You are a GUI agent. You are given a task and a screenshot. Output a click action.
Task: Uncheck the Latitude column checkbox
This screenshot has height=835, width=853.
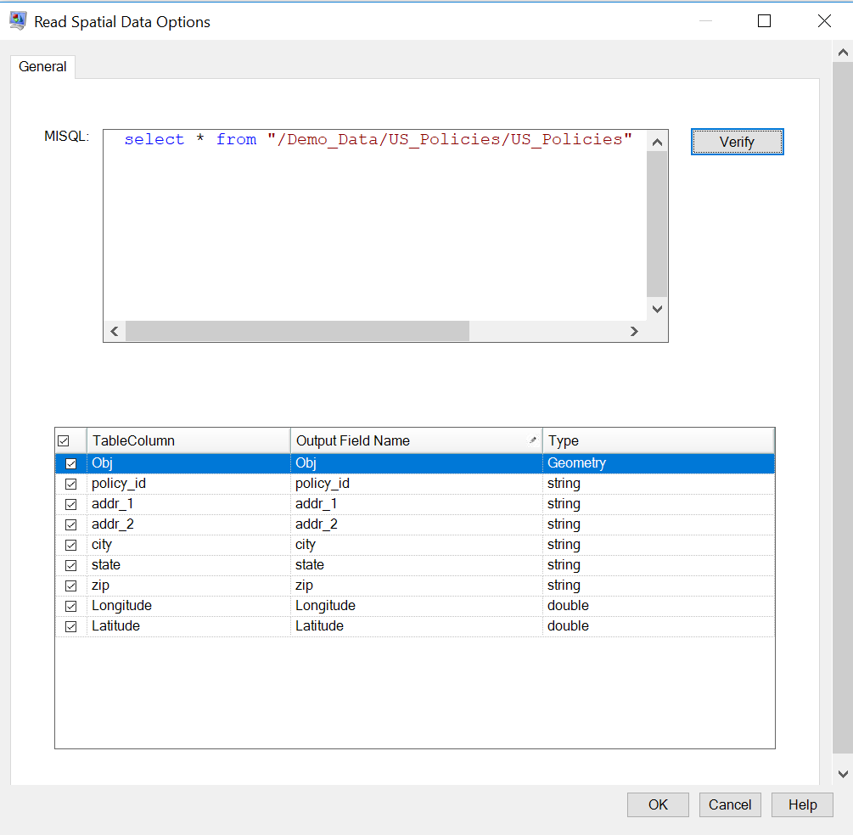click(71, 625)
